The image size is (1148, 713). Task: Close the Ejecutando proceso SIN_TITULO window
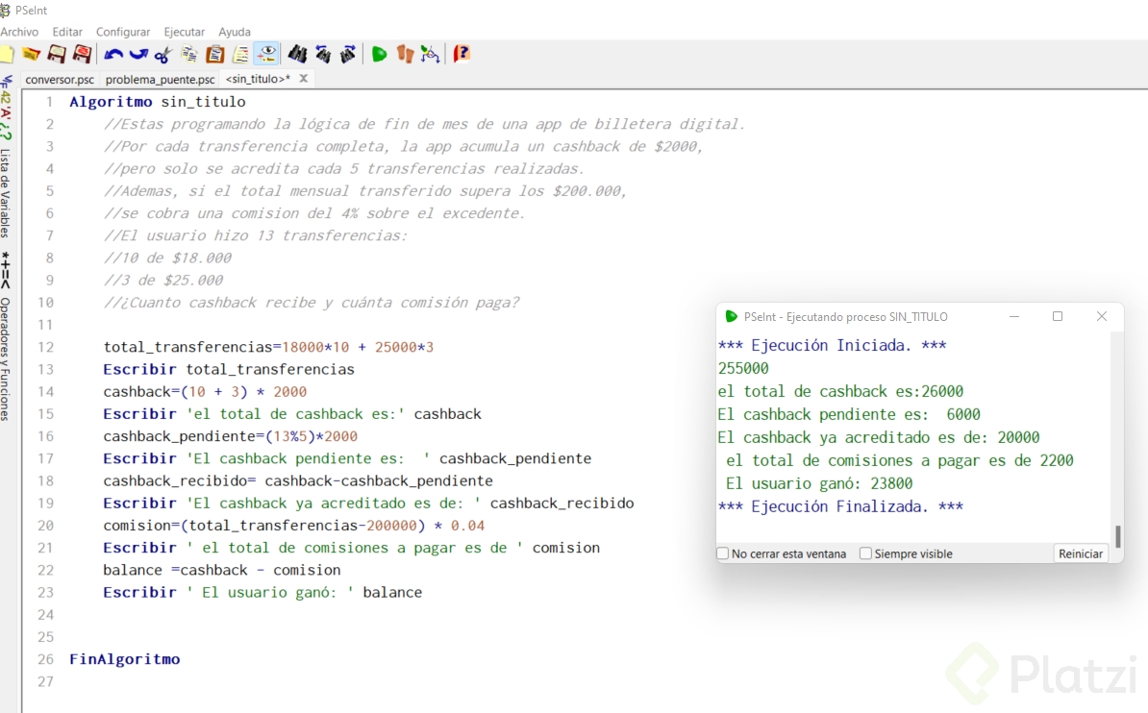(1101, 316)
